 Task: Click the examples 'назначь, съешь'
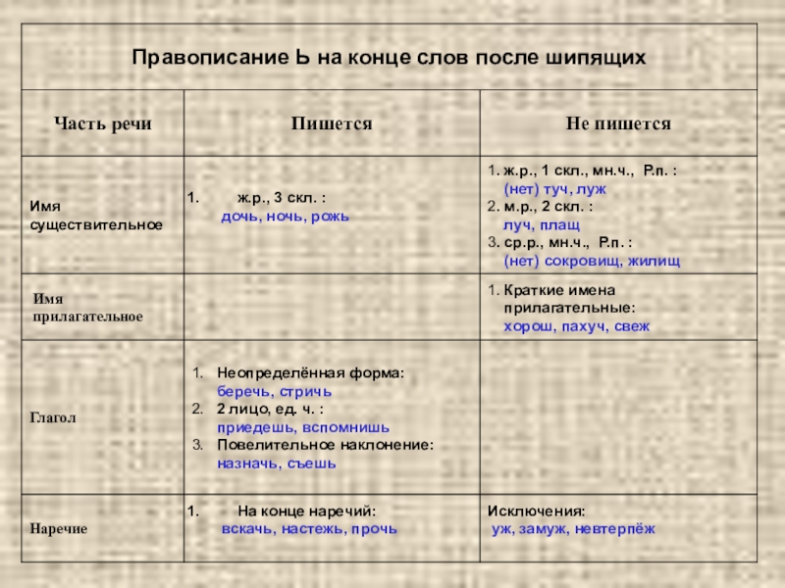277,464
